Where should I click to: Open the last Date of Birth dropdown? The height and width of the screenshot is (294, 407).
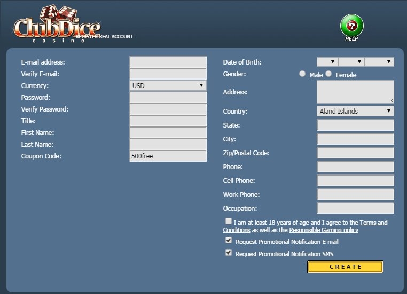coord(379,62)
